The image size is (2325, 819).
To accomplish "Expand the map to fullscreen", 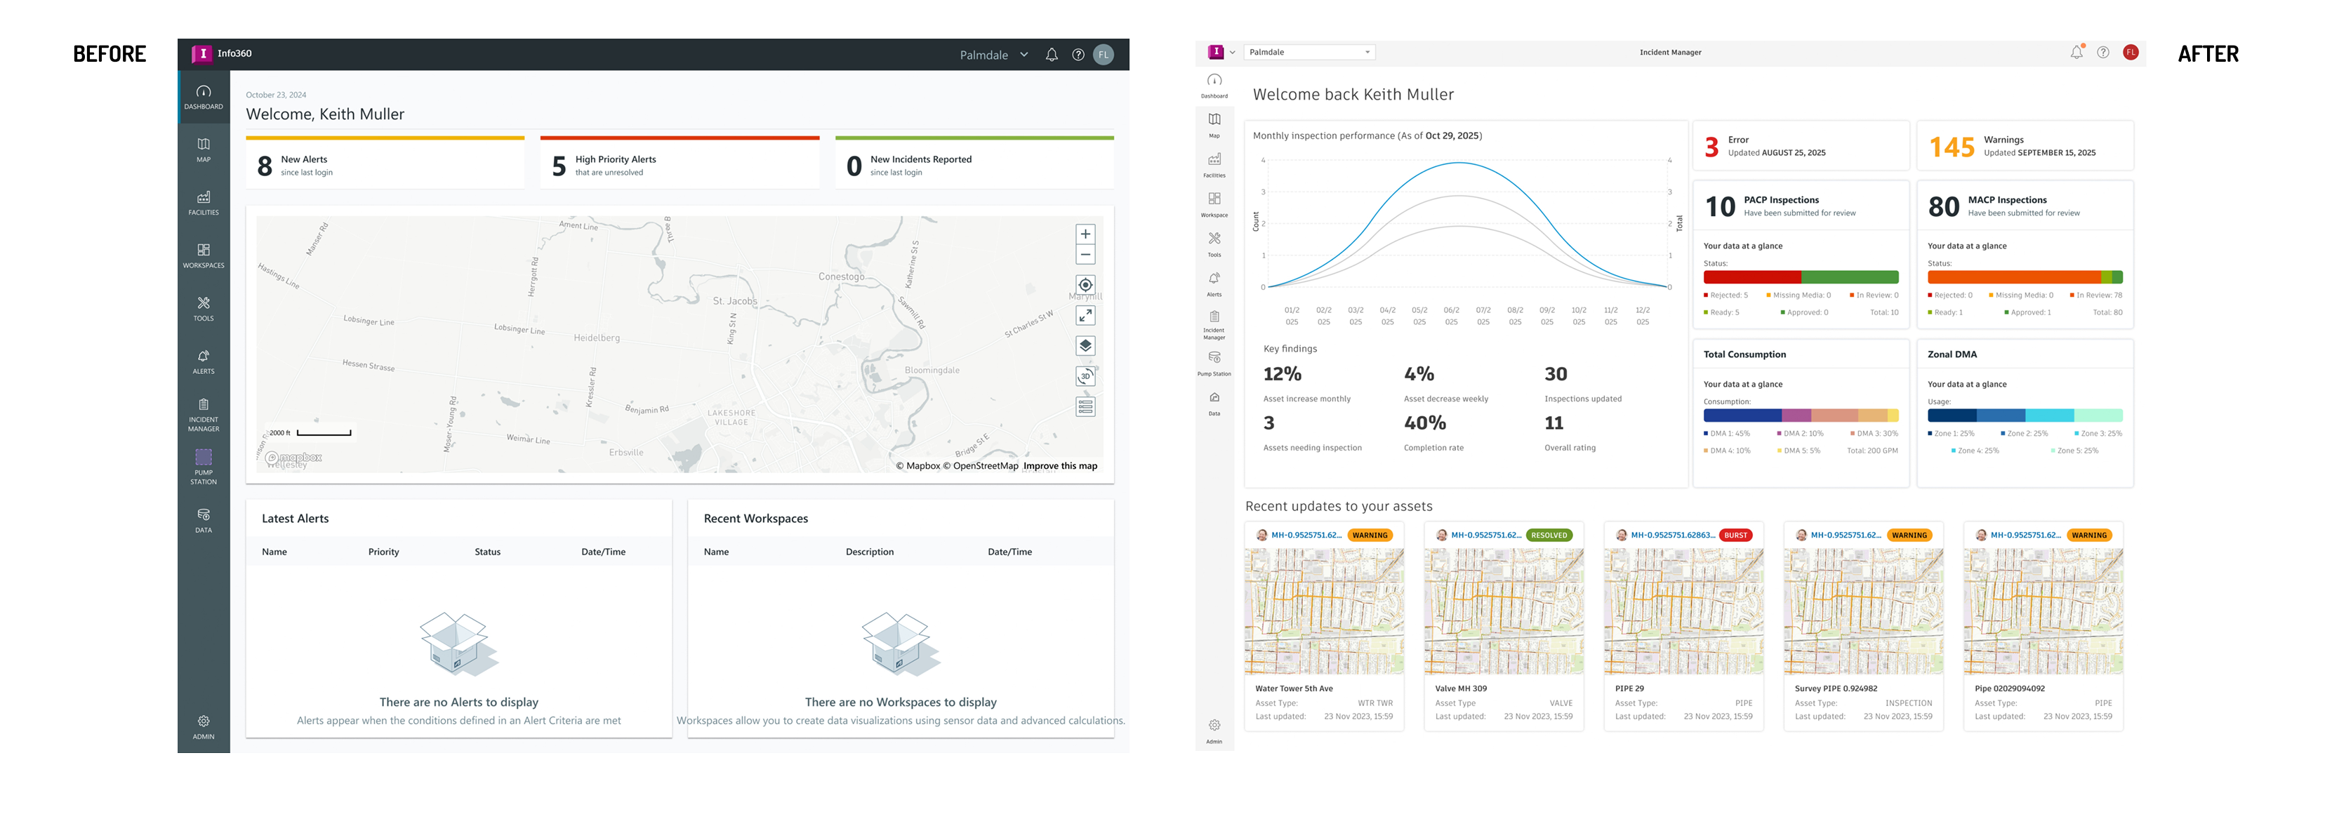I will coord(1085,315).
